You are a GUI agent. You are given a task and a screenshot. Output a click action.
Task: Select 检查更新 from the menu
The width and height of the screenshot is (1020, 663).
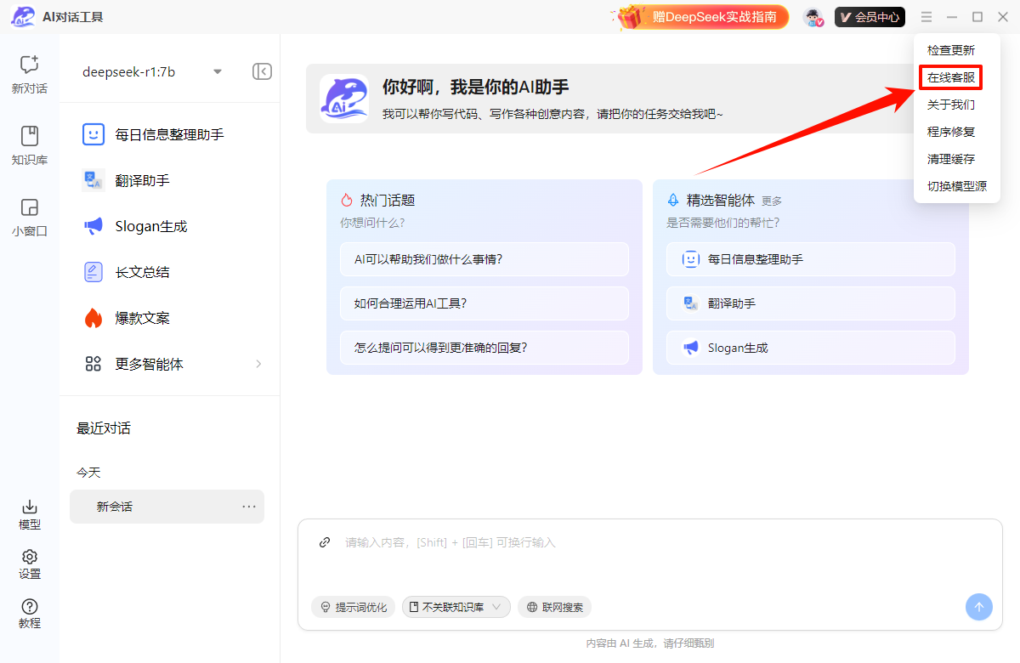point(951,50)
